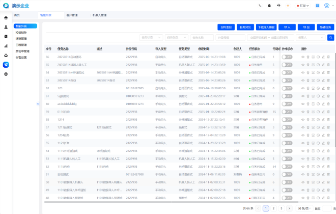Open the app grid icon in header
Viewport: 336px width, 214px height.
tap(318, 6)
